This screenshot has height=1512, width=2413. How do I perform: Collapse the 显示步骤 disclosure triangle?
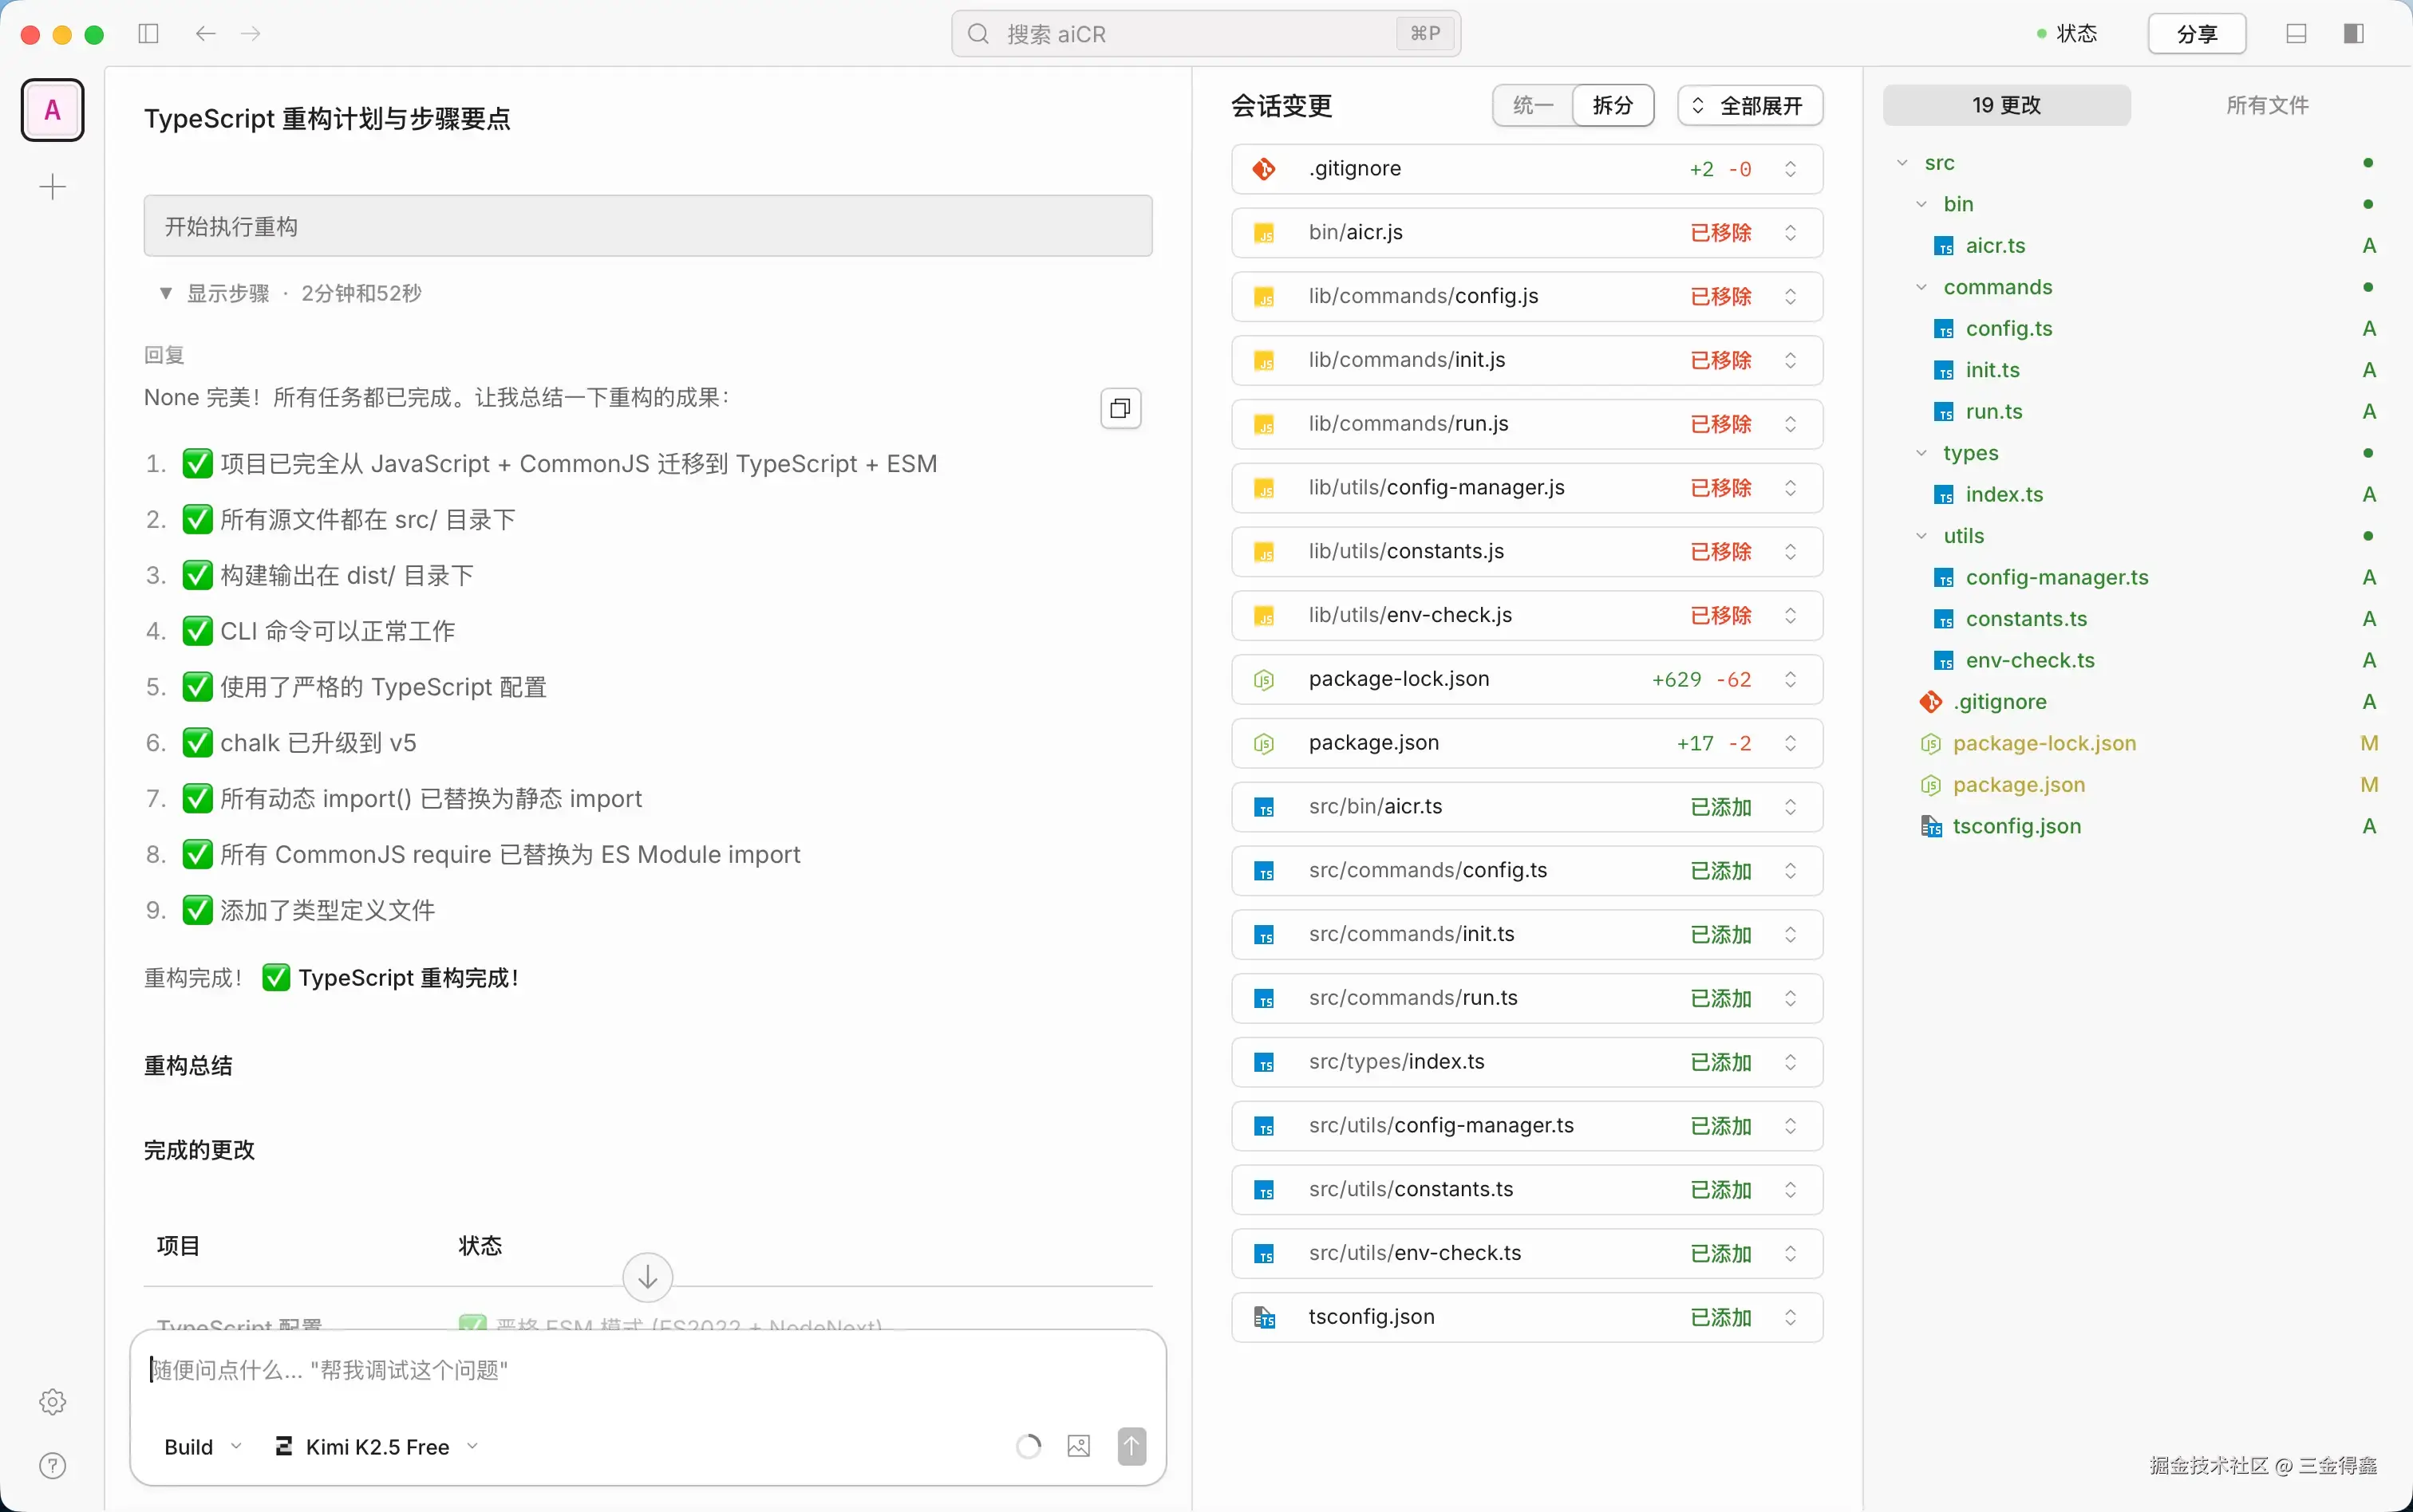[x=166, y=293]
